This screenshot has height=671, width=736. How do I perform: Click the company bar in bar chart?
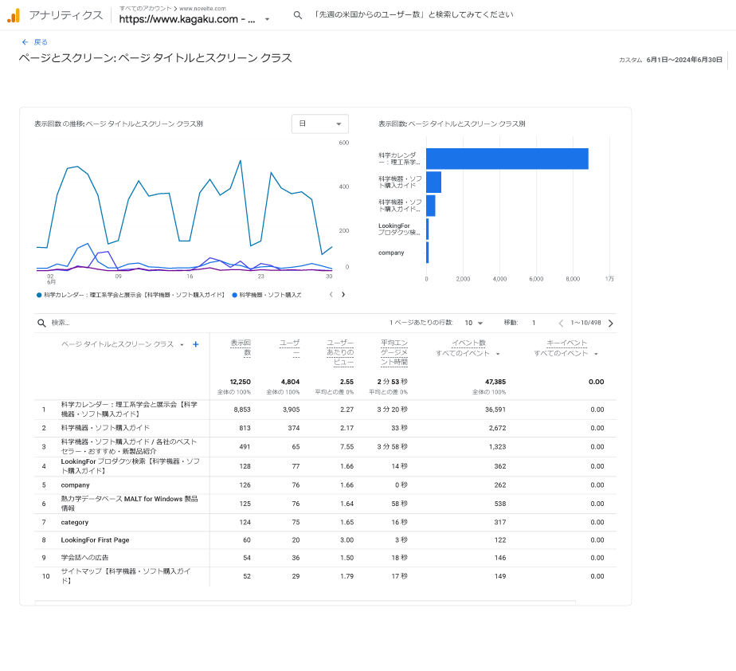428,253
